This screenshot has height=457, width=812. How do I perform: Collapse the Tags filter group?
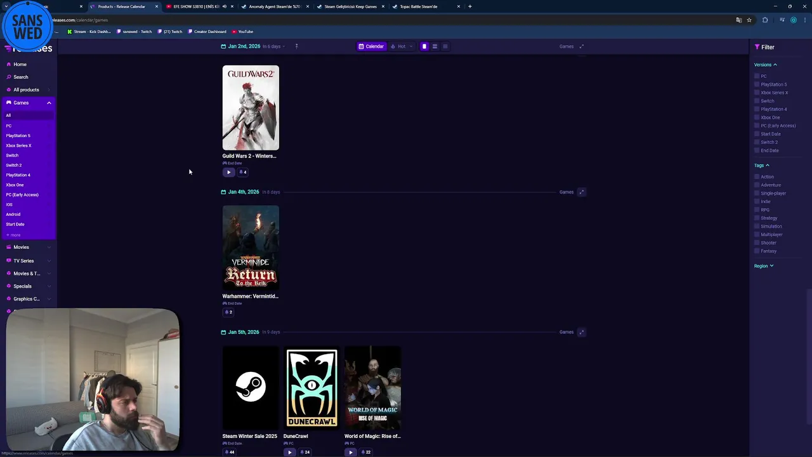(762, 165)
